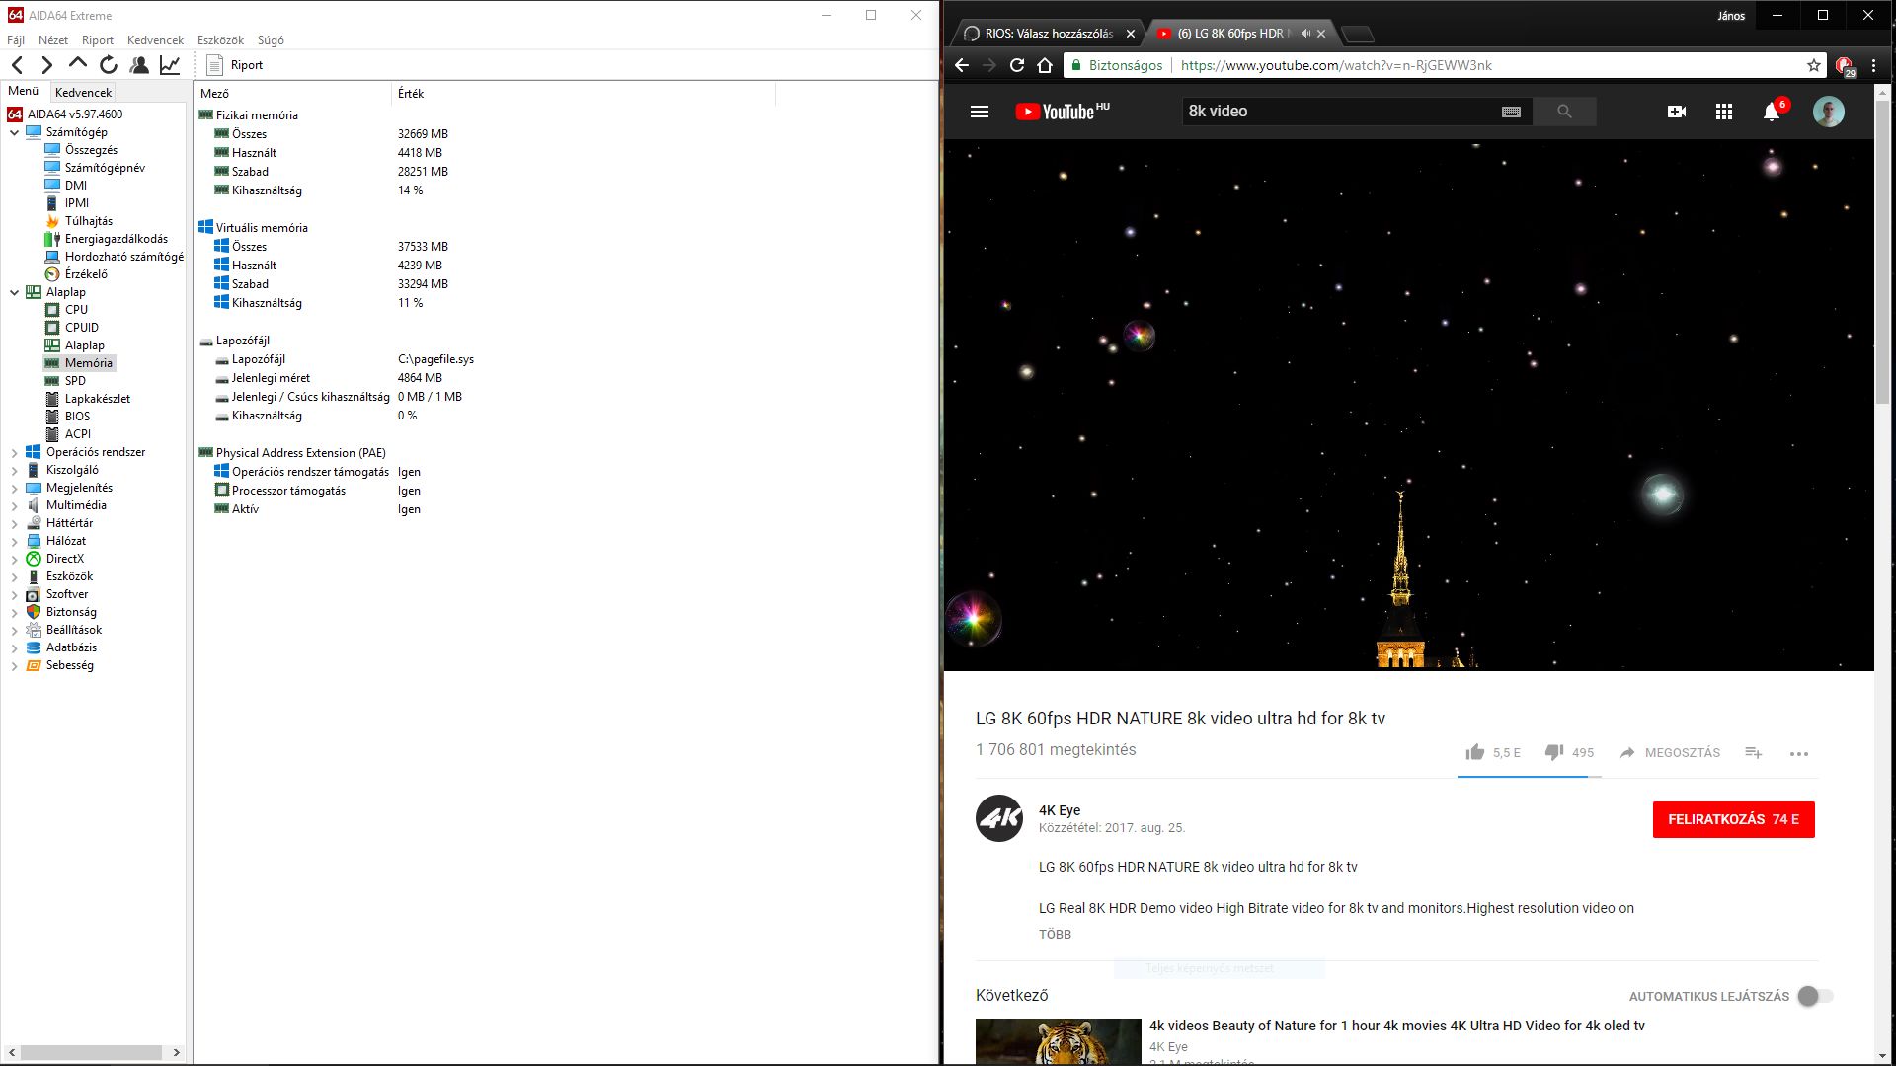Open the Fájl menu
The height and width of the screenshot is (1066, 1896).
pyautogui.click(x=16, y=40)
